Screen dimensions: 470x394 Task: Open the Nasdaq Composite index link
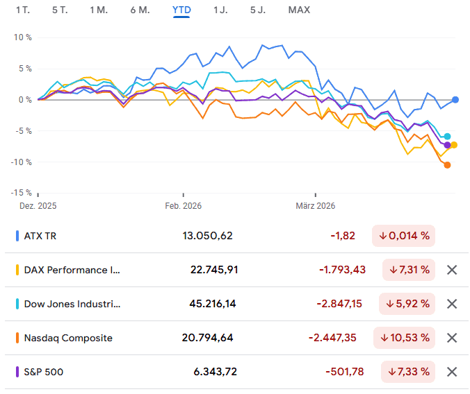(68, 338)
